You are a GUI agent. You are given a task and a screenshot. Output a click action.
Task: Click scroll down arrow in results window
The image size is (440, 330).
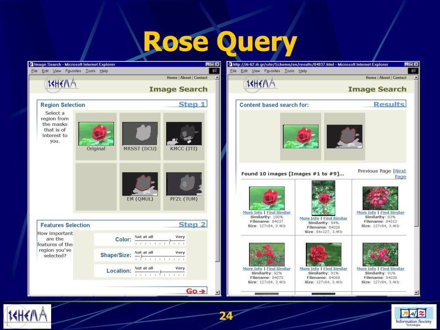[x=416, y=292]
